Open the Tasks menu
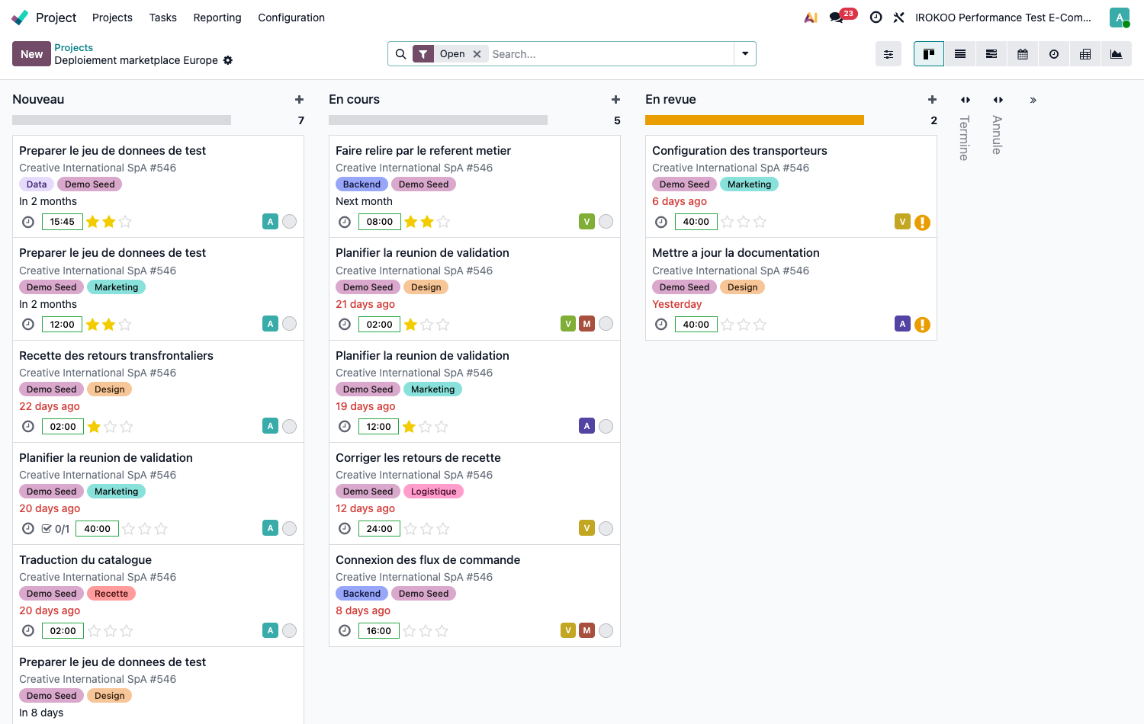Image resolution: width=1144 pixels, height=724 pixels. pos(163,18)
